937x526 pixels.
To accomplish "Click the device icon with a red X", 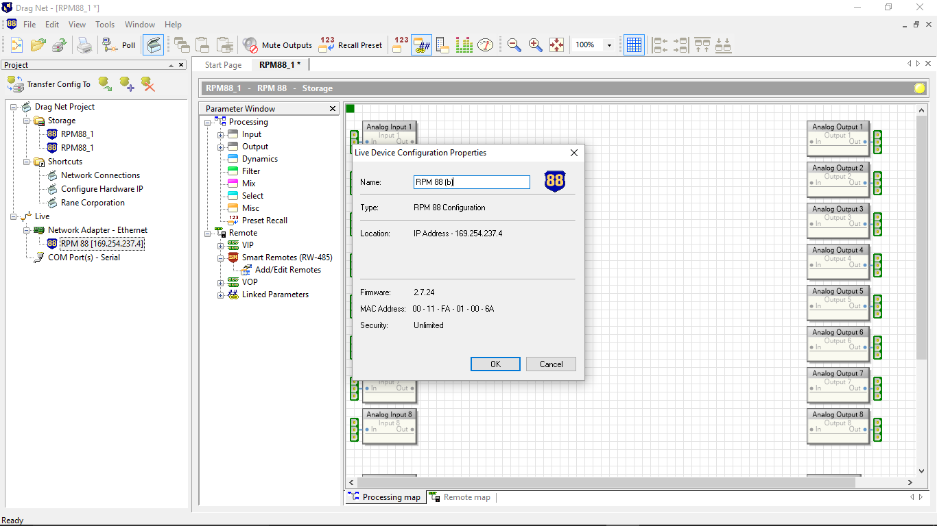I will [148, 84].
